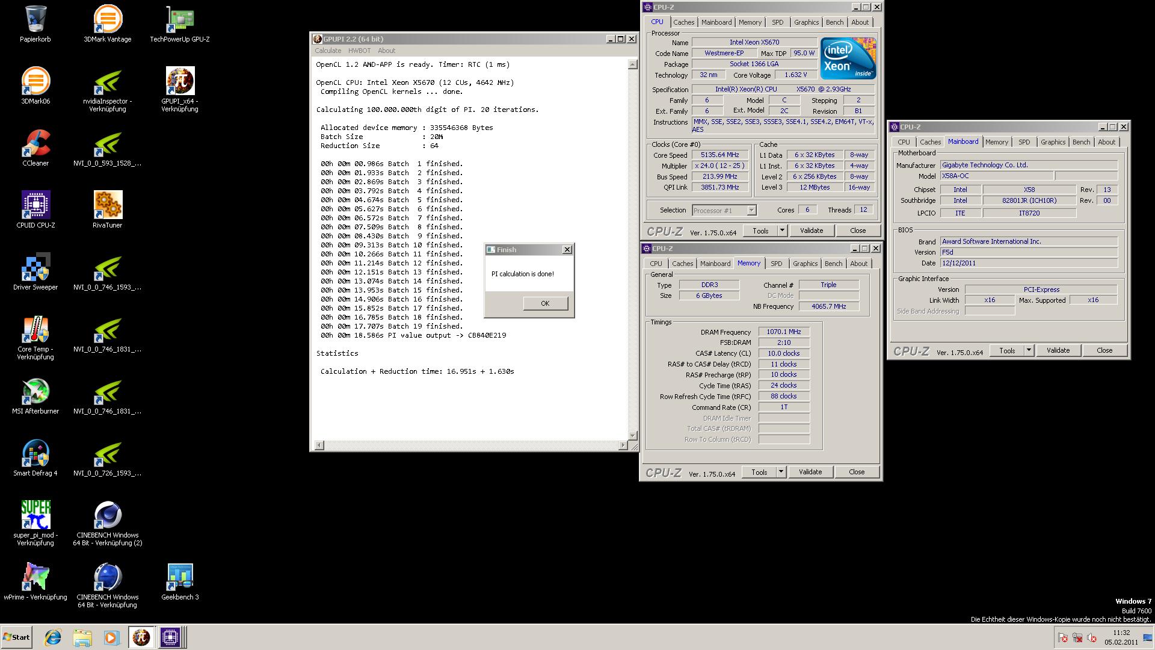Viewport: 1155px width, 650px height.
Task: Open the Papierkorb recycle bin icon
Action: pyautogui.click(x=35, y=24)
